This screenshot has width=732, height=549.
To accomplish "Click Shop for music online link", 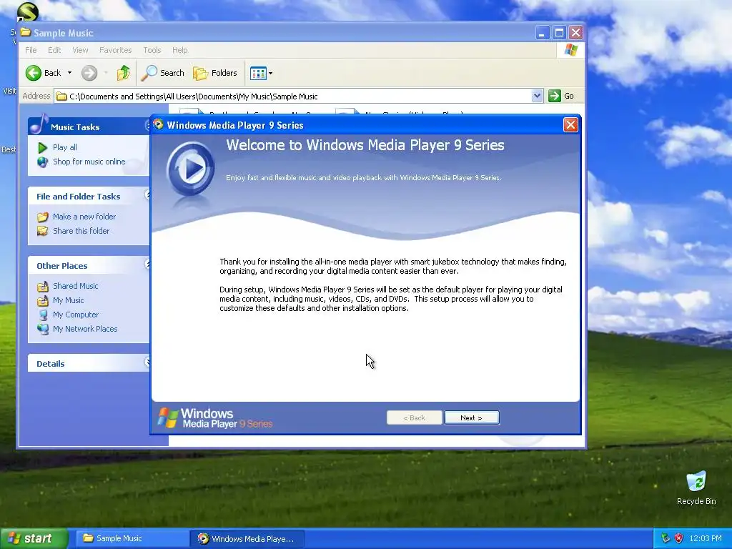I will 89,162.
